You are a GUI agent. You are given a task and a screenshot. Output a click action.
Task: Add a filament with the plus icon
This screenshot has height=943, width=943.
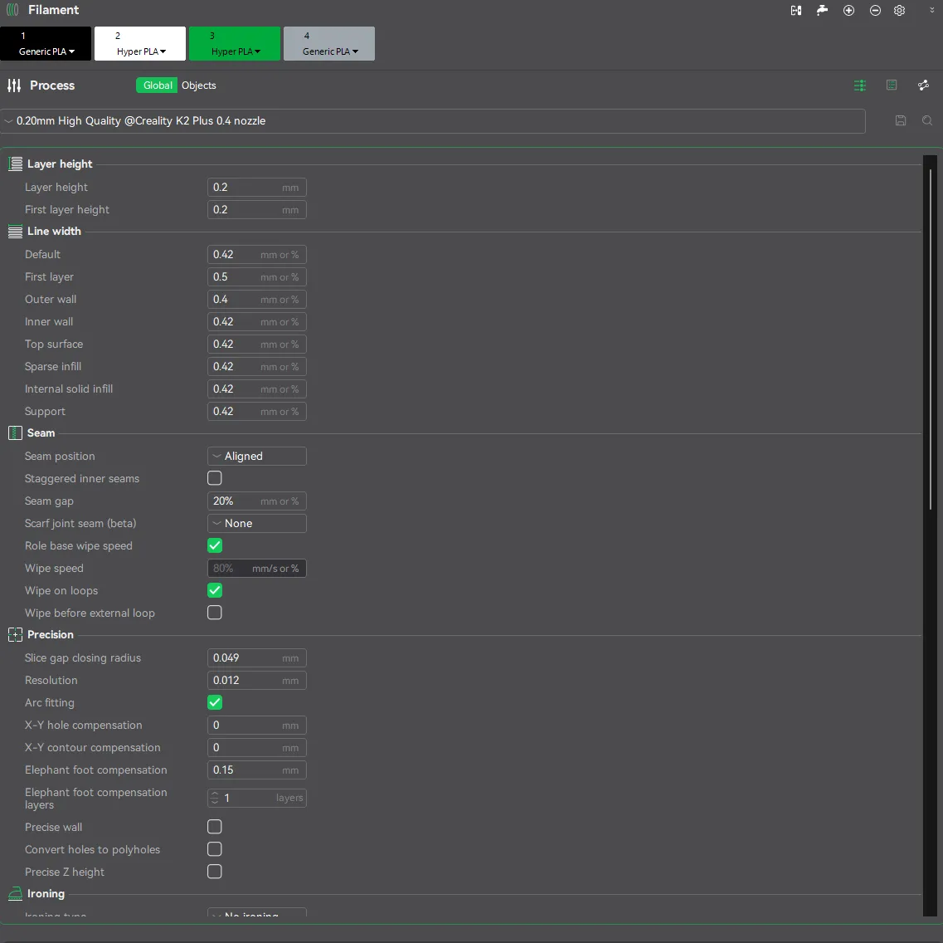pos(848,10)
